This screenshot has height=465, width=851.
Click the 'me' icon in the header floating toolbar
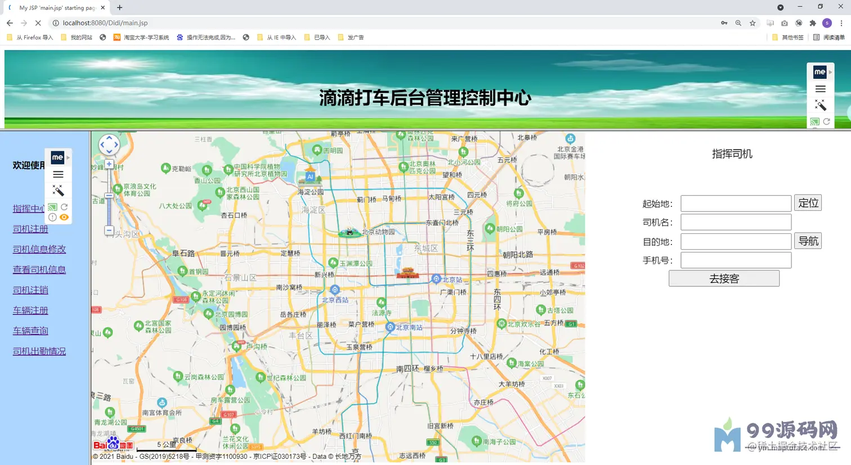click(820, 72)
